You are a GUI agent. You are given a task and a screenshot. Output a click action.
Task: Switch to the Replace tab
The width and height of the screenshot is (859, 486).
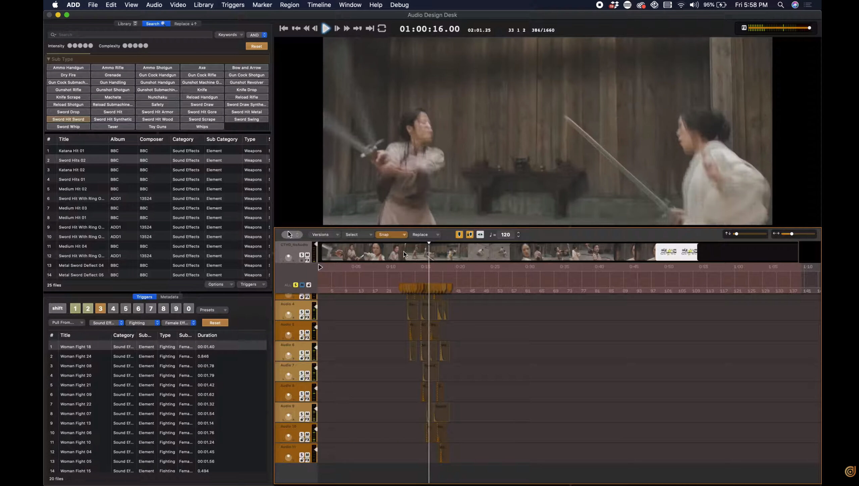[185, 24]
